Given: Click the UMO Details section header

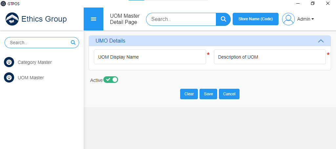Looking at the screenshot, I should tap(110, 41).
